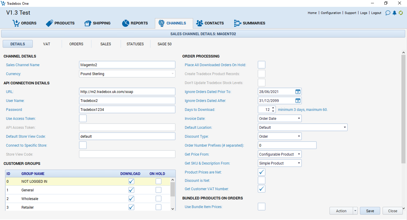Viewport: 407px width, 220px height.
Task: Open the Get Price From dropdown
Action: point(299,154)
